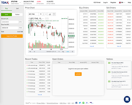Select the Limit order type
Image resolution: width=132 pixels, height=105 pixels.
click(x=6, y=14)
